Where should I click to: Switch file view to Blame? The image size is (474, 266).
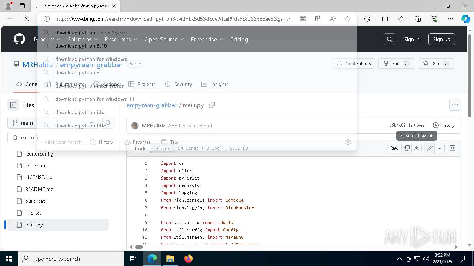click(163, 149)
